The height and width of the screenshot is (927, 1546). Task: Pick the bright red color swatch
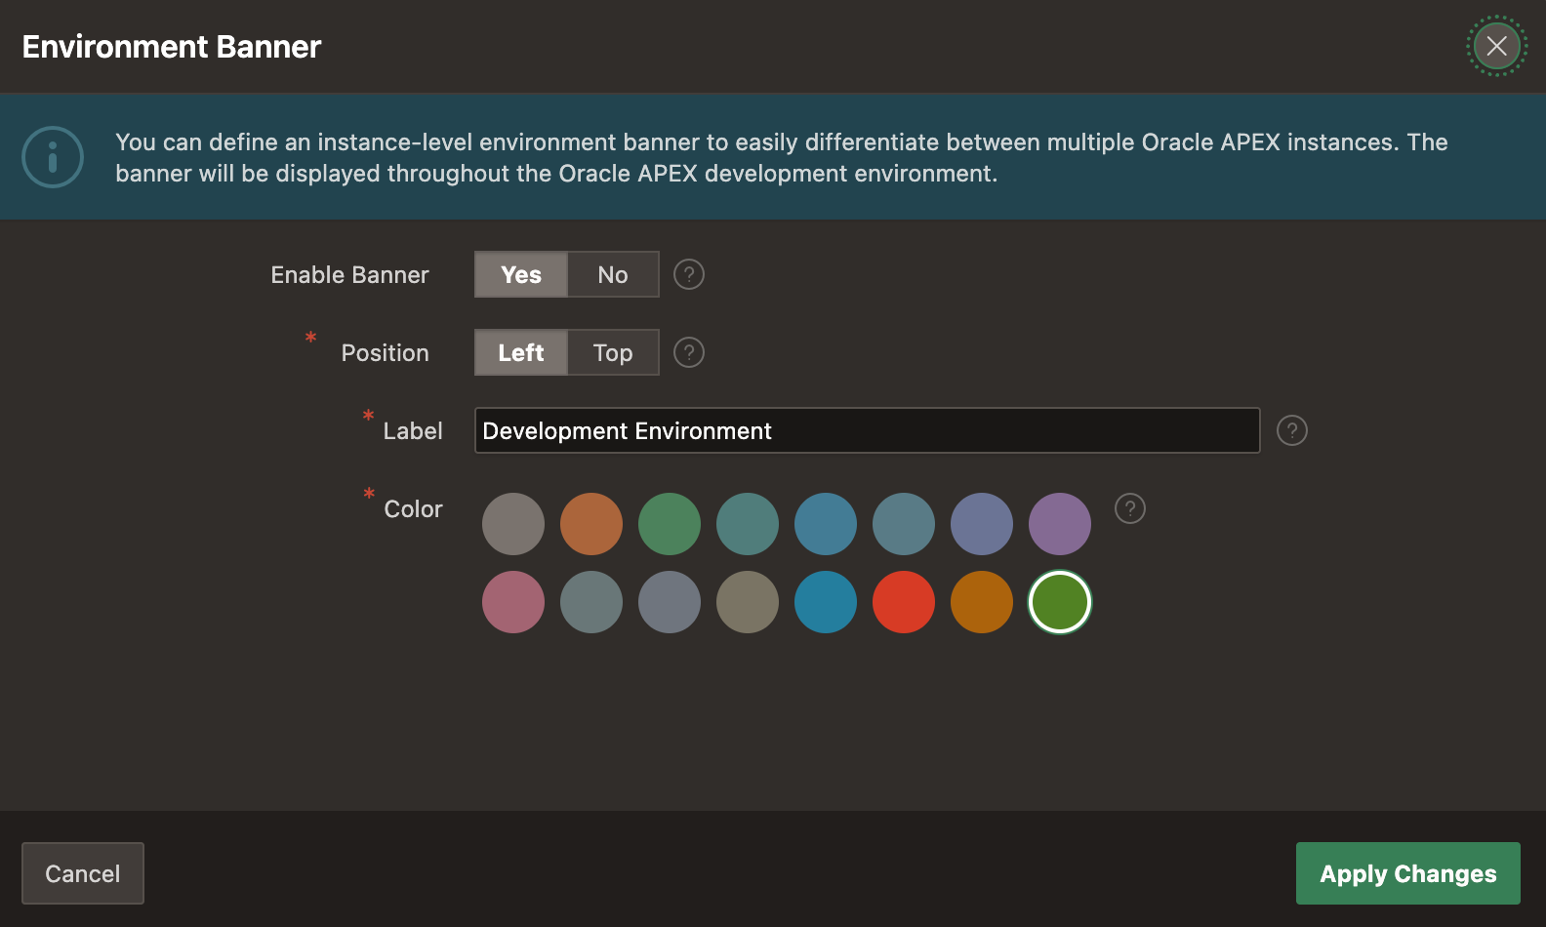coord(904,602)
